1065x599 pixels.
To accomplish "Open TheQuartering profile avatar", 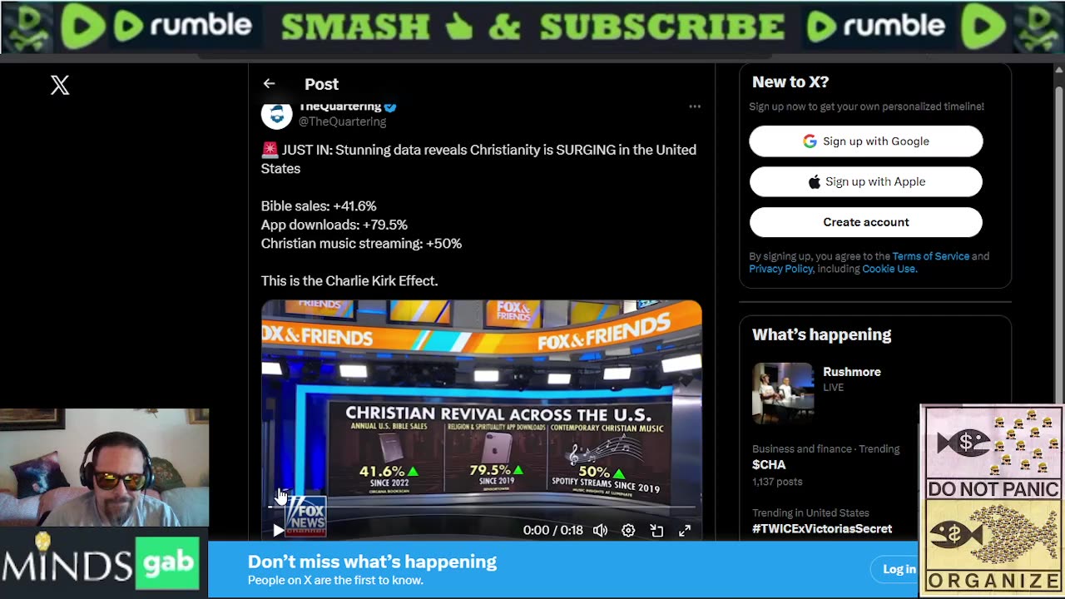I will click(x=276, y=115).
